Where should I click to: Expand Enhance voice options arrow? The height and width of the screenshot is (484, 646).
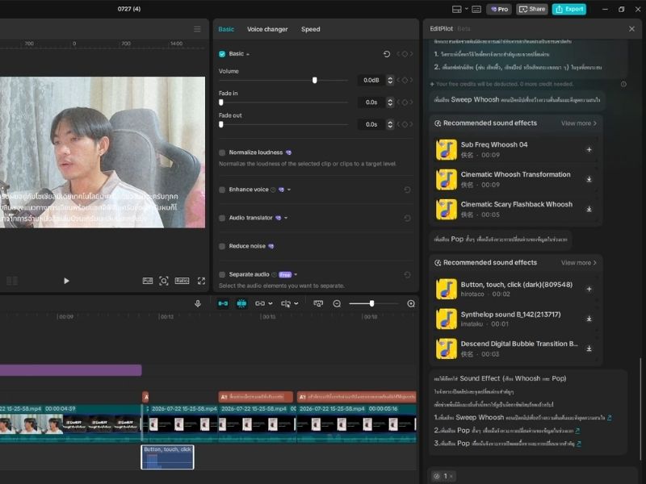point(289,190)
